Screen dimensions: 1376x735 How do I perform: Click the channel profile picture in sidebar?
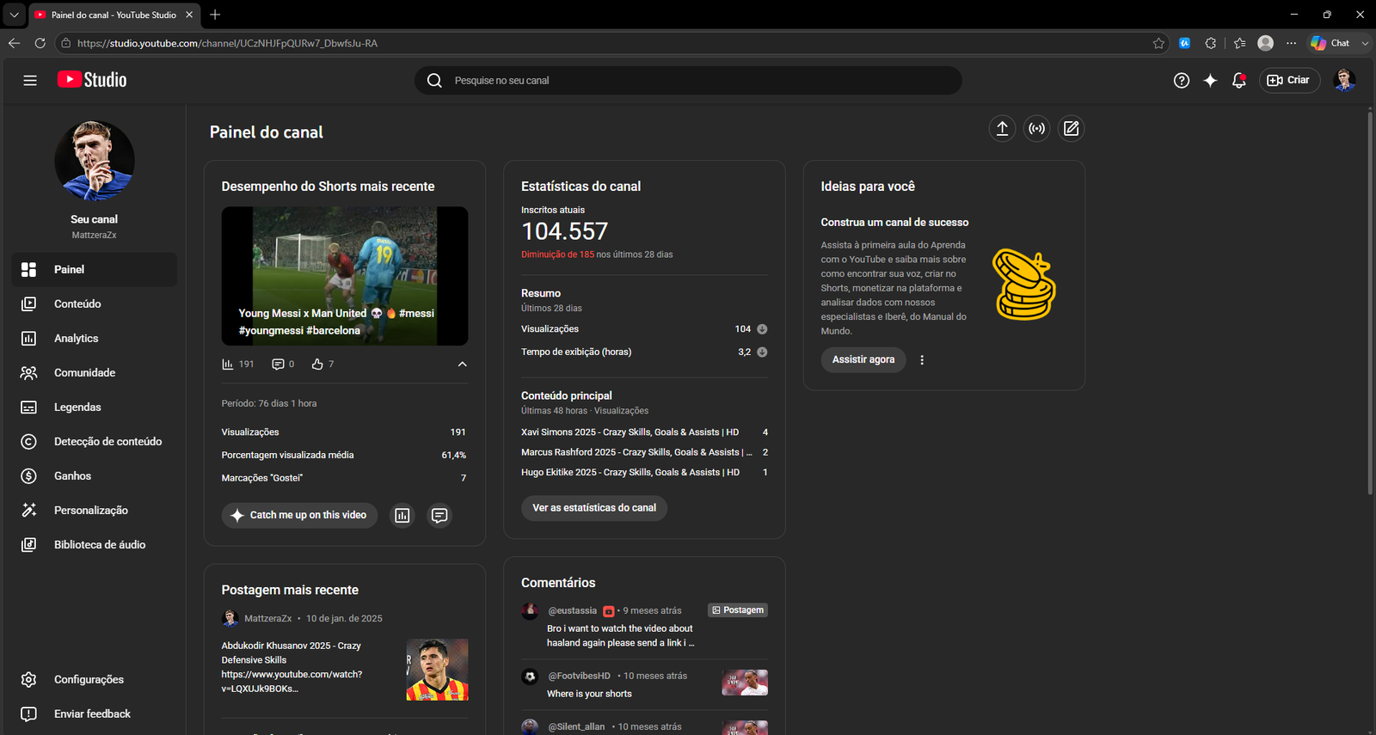click(95, 161)
